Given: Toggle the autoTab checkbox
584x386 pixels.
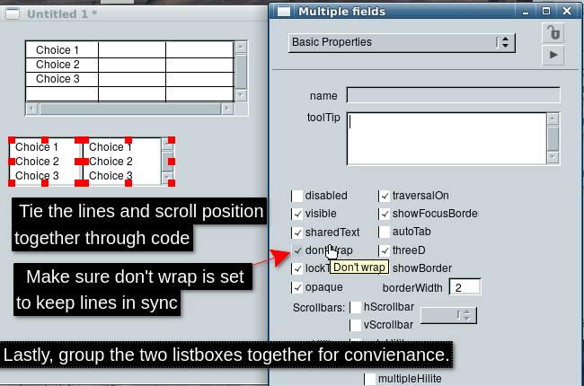Looking at the screenshot, I should [x=385, y=232].
